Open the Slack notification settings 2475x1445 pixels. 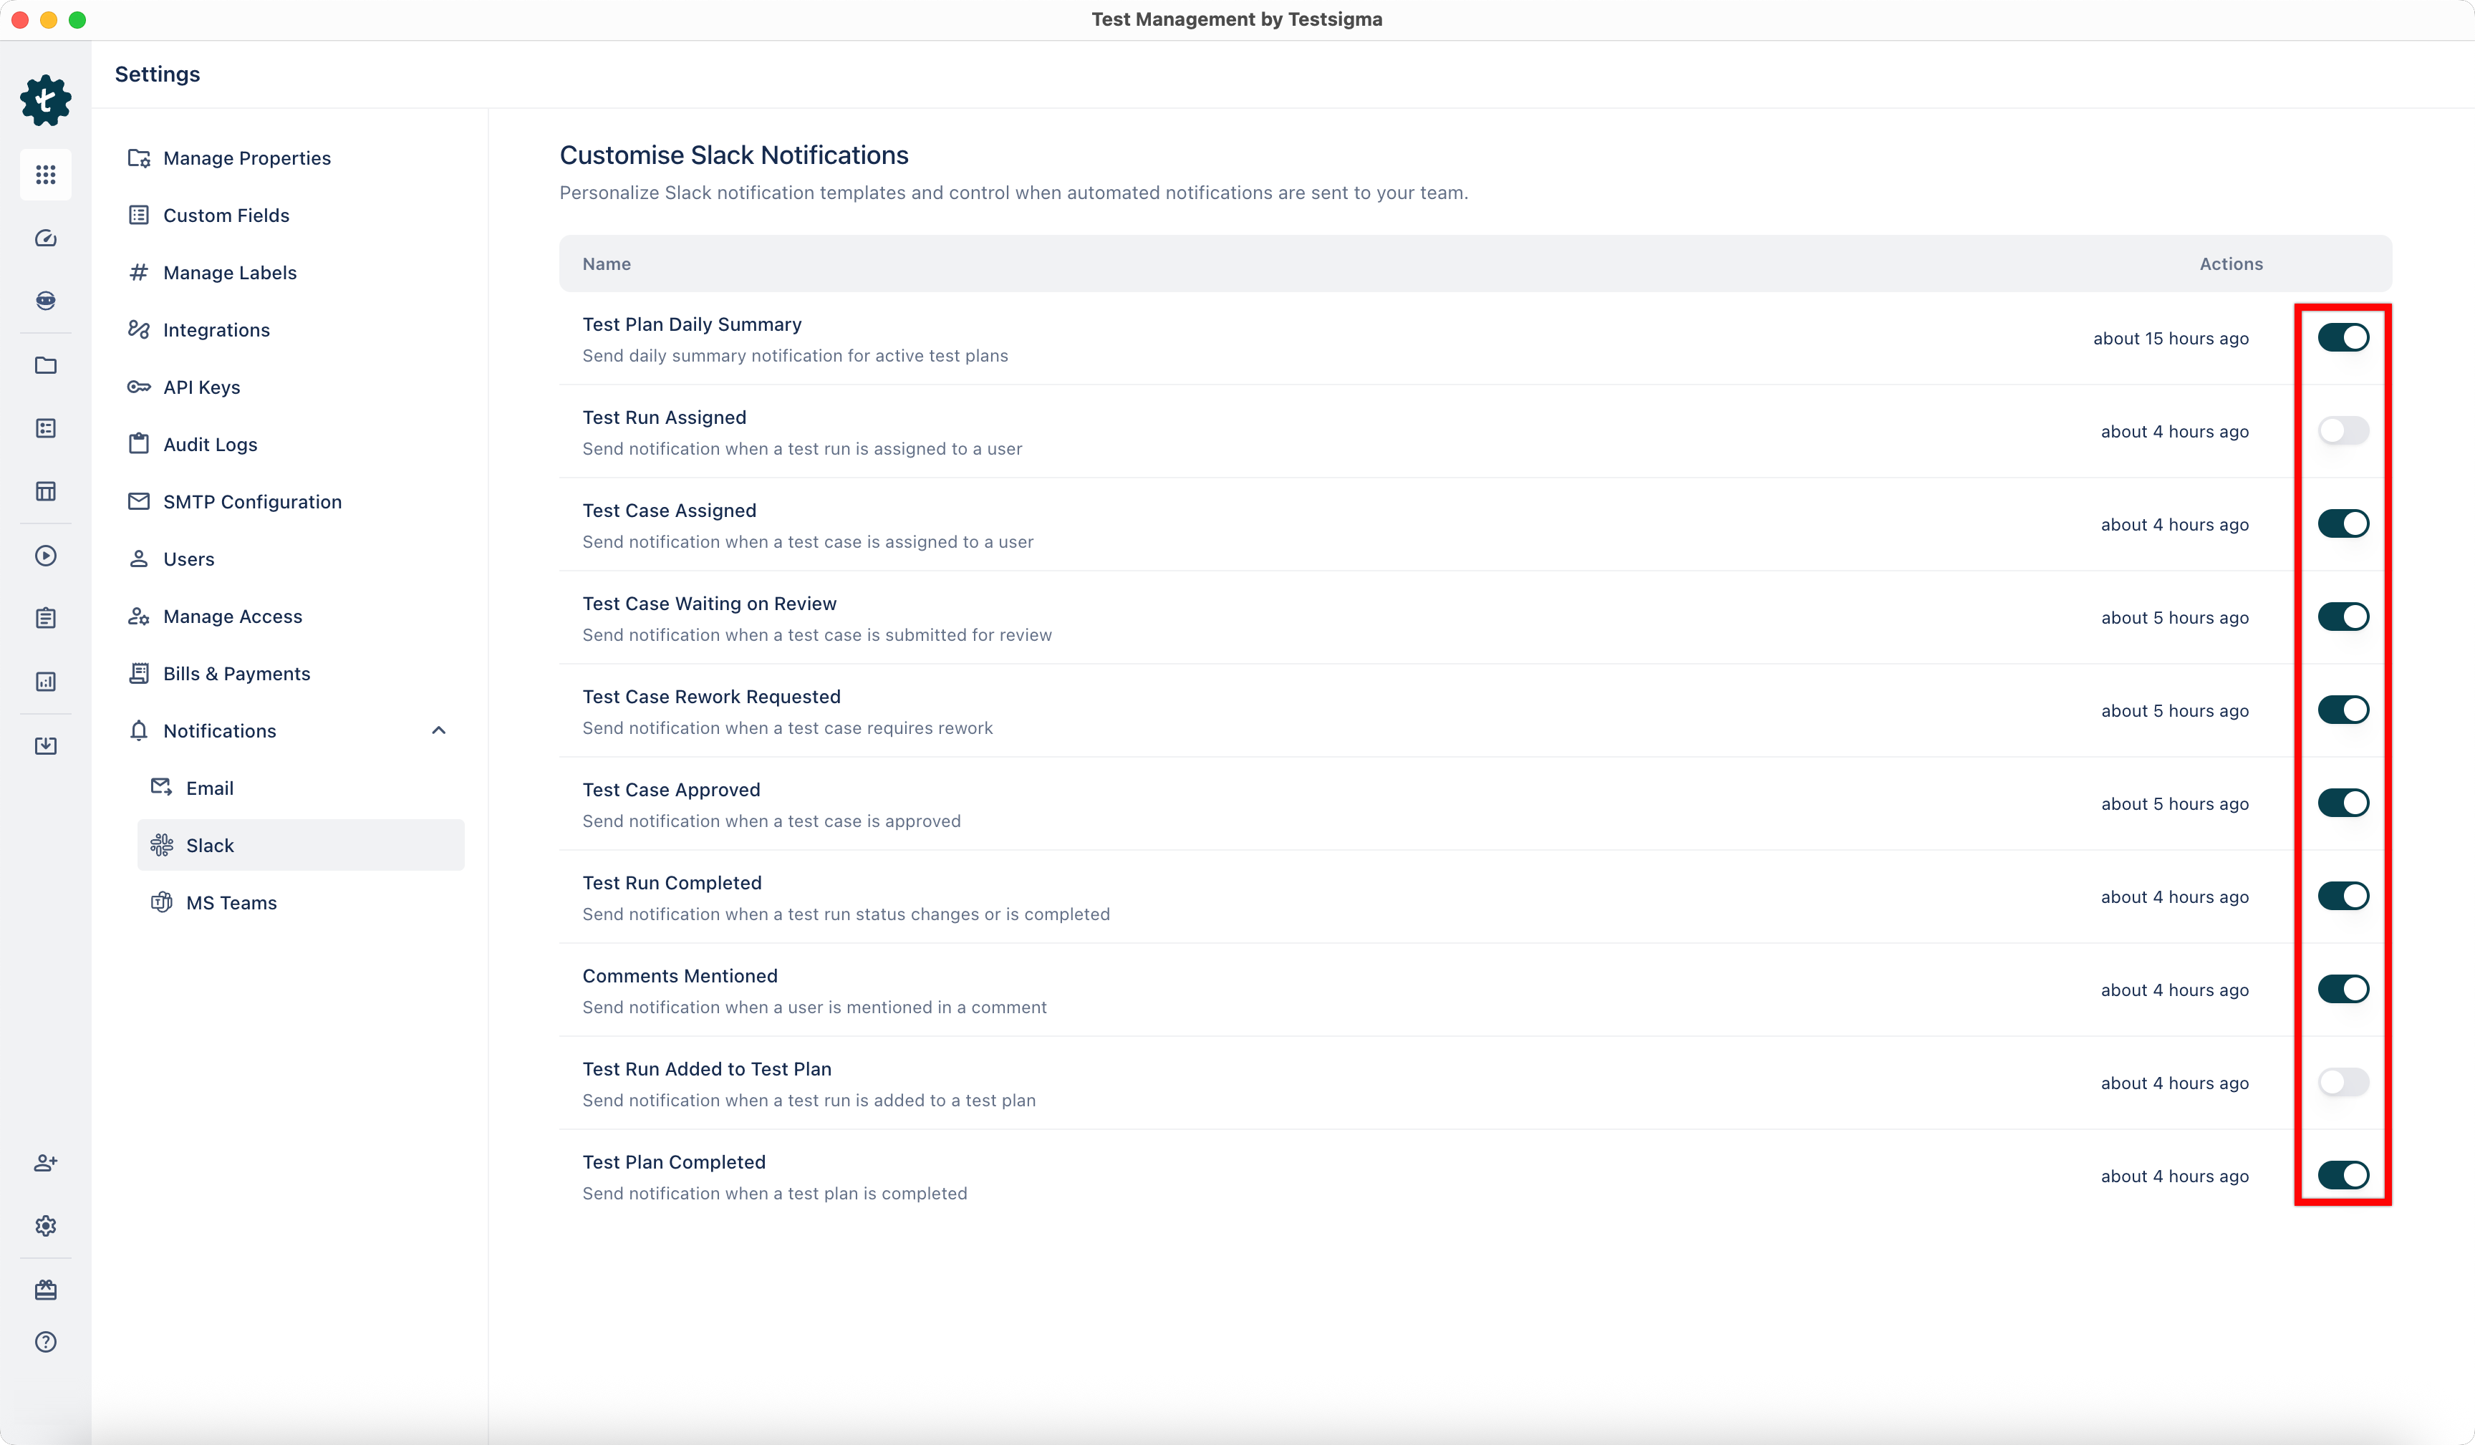[209, 845]
